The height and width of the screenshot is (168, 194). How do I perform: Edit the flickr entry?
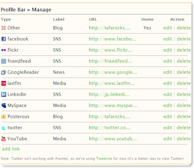[x=168, y=50]
